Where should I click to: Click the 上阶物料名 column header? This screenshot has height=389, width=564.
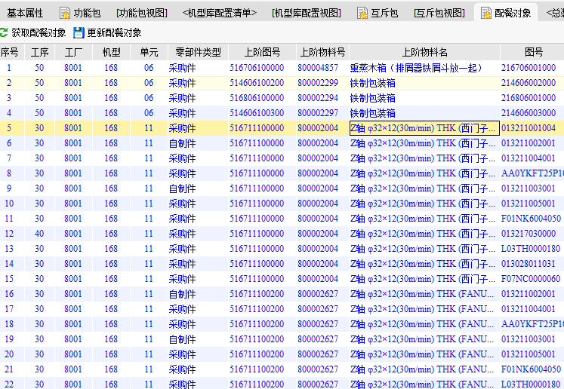coord(424,52)
